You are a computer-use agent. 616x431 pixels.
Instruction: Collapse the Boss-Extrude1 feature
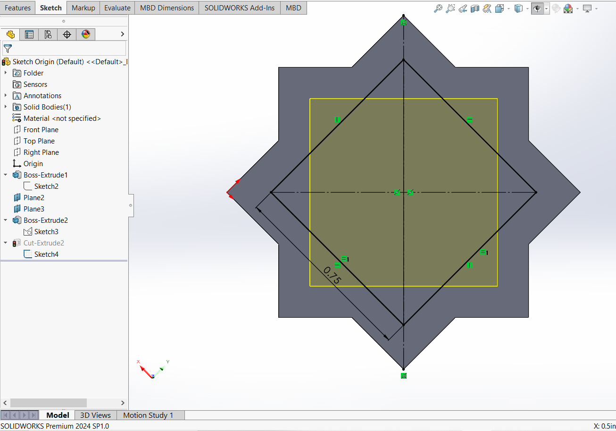(x=6, y=175)
